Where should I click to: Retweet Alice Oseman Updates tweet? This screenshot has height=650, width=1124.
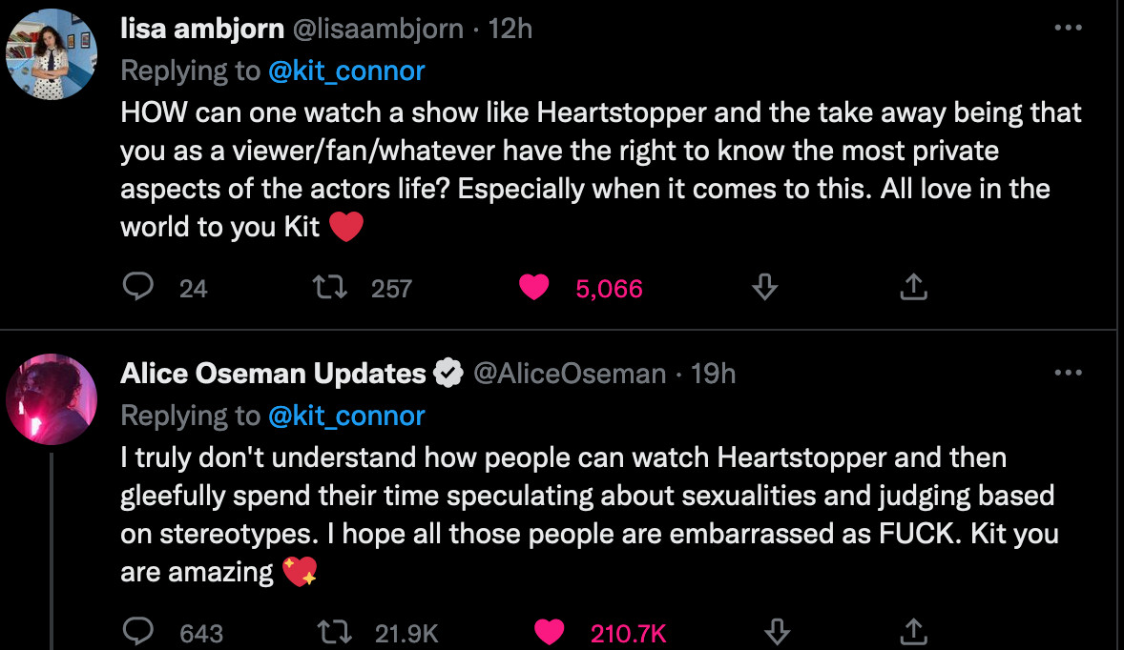coord(335,631)
